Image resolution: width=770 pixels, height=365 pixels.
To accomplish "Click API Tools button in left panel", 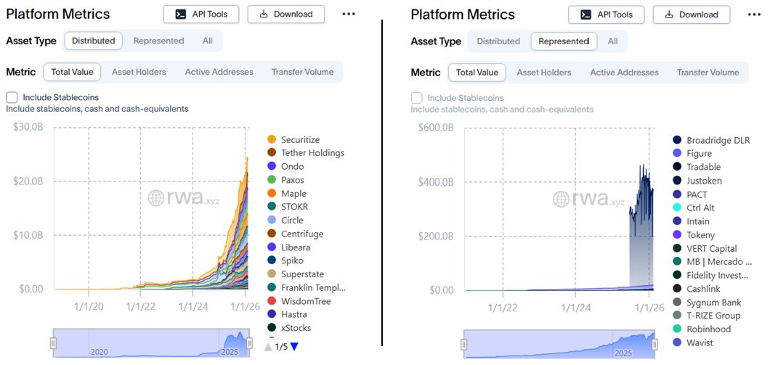I will click(x=201, y=15).
